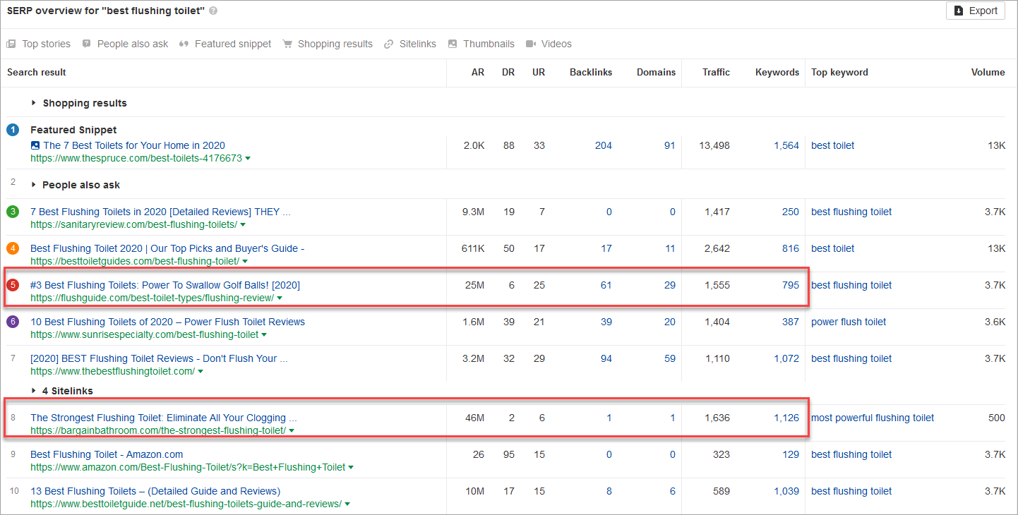This screenshot has height=515, width=1018.
Task: Expand the 4 Sitelinks row
Action: (33, 391)
